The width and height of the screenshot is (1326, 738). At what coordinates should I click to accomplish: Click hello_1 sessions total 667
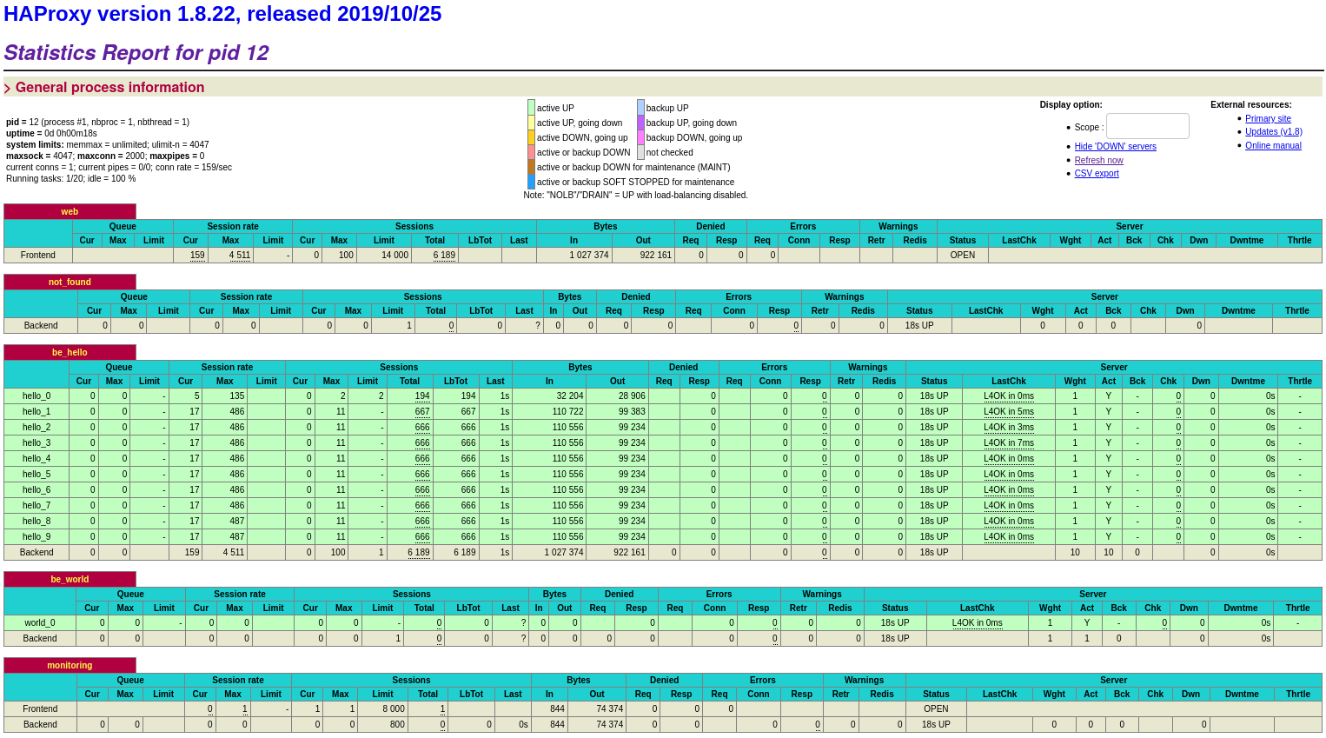(x=422, y=411)
